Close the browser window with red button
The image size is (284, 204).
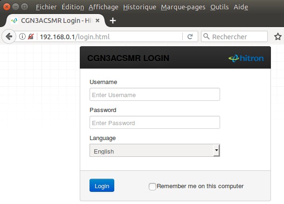[x=7, y=7]
